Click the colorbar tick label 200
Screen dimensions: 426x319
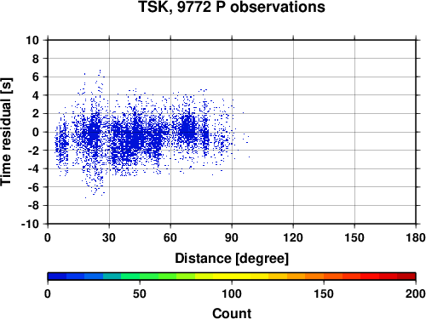tap(415, 293)
